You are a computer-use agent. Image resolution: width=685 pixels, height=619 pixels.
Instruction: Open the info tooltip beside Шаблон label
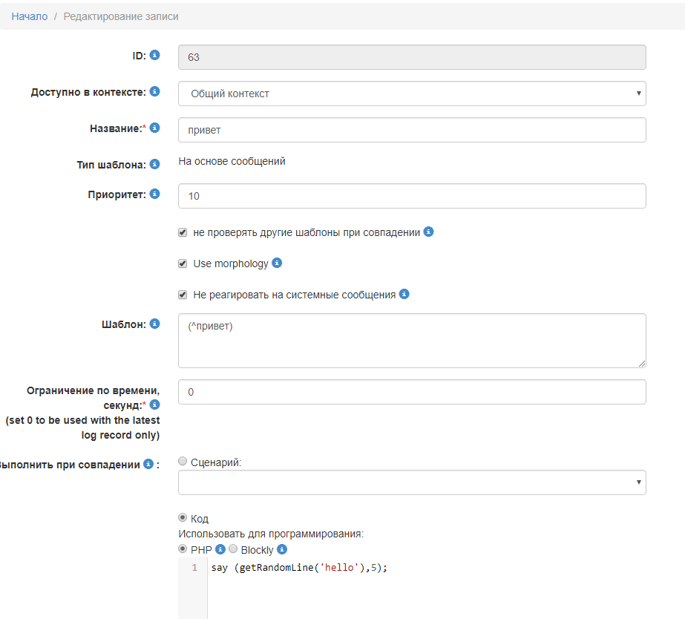click(154, 324)
